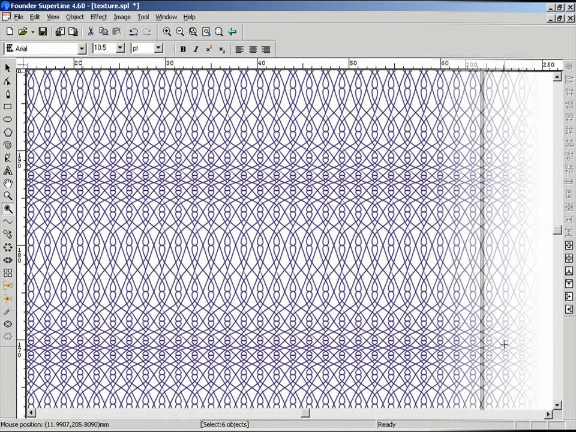
Task: Select the arrow Pick tool
Action: tap(8, 68)
